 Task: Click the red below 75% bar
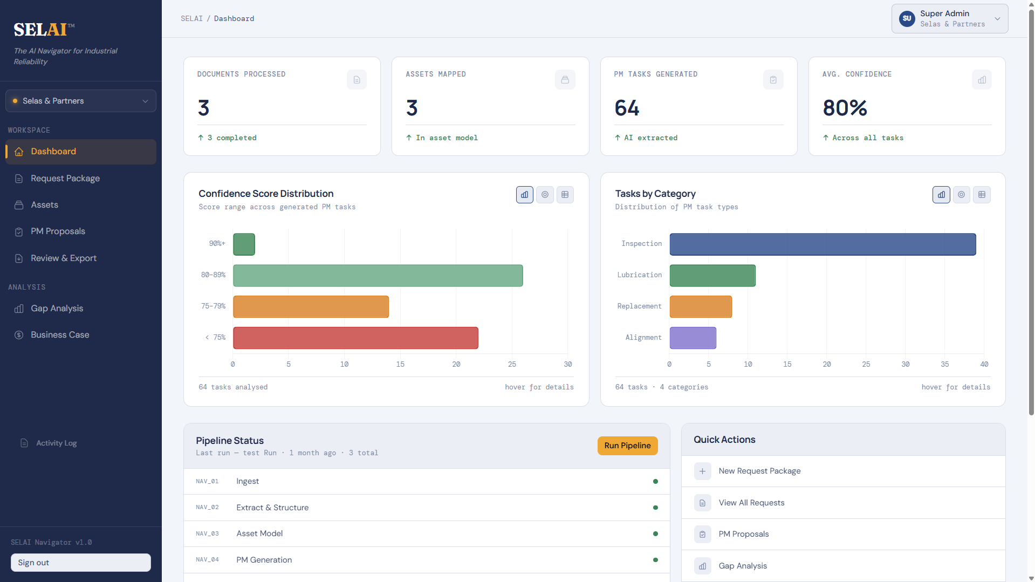tap(355, 338)
